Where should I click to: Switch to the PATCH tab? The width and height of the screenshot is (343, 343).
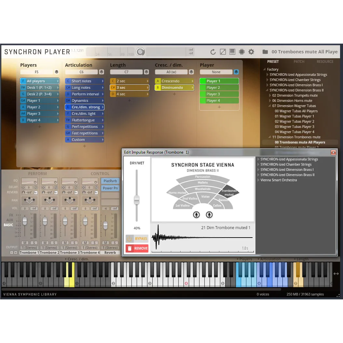(x=299, y=62)
